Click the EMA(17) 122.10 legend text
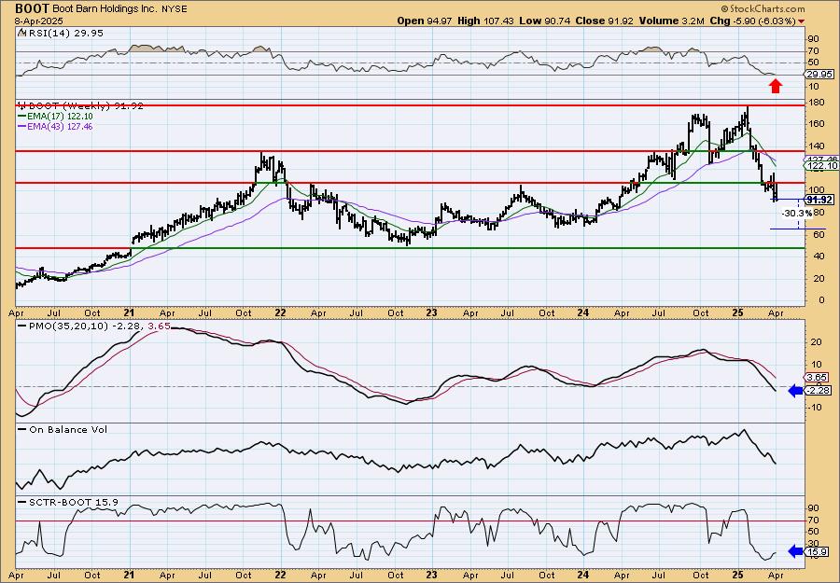The width and height of the screenshot is (840, 583). click(60, 117)
